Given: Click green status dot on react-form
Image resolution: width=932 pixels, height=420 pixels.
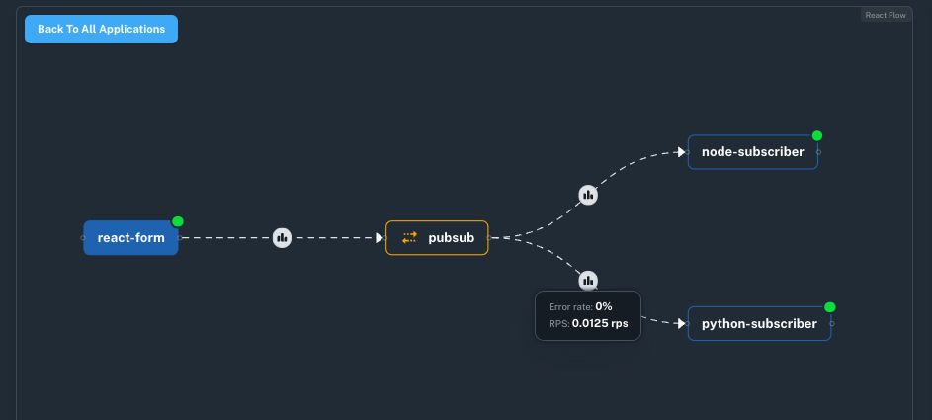Looking at the screenshot, I should 178,221.
